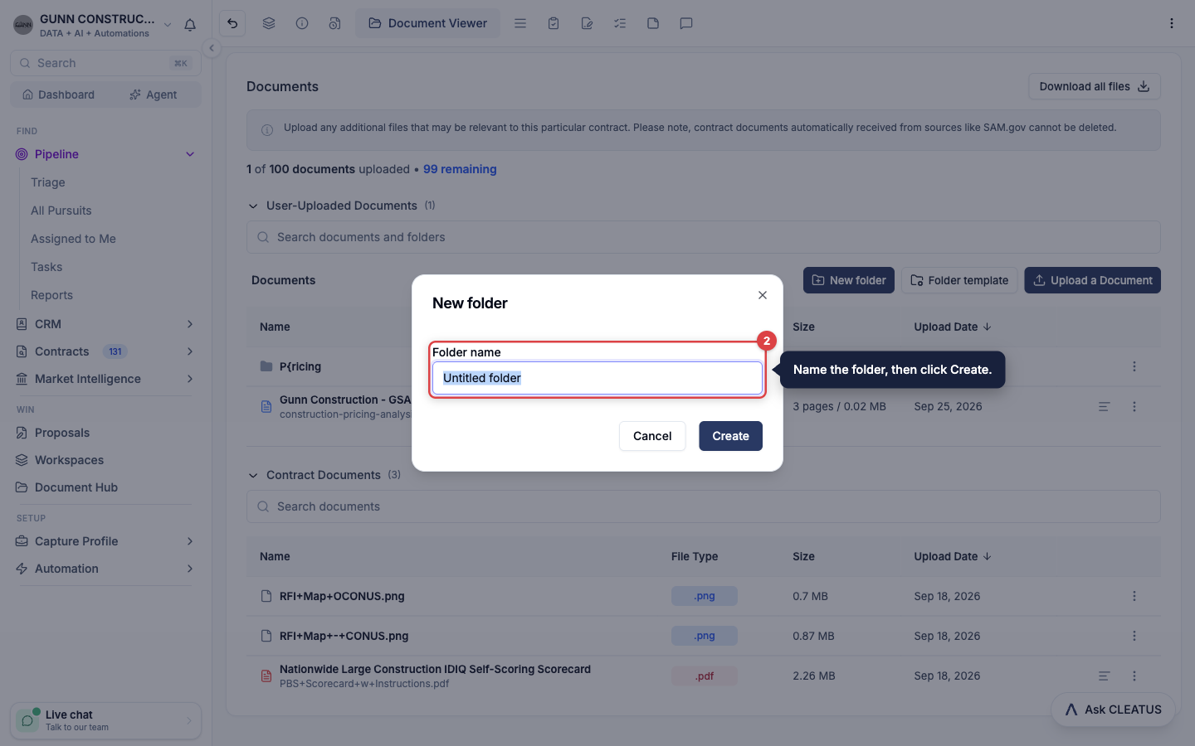1195x746 pixels.
Task: Open the checklist toolbar icon
Action: coord(620,23)
